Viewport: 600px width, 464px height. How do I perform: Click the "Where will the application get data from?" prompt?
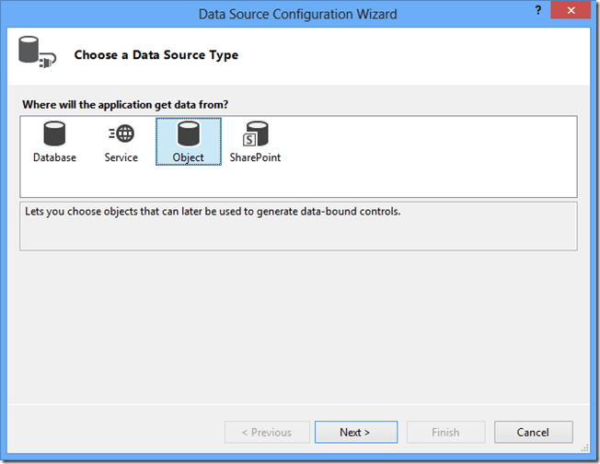point(123,103)
